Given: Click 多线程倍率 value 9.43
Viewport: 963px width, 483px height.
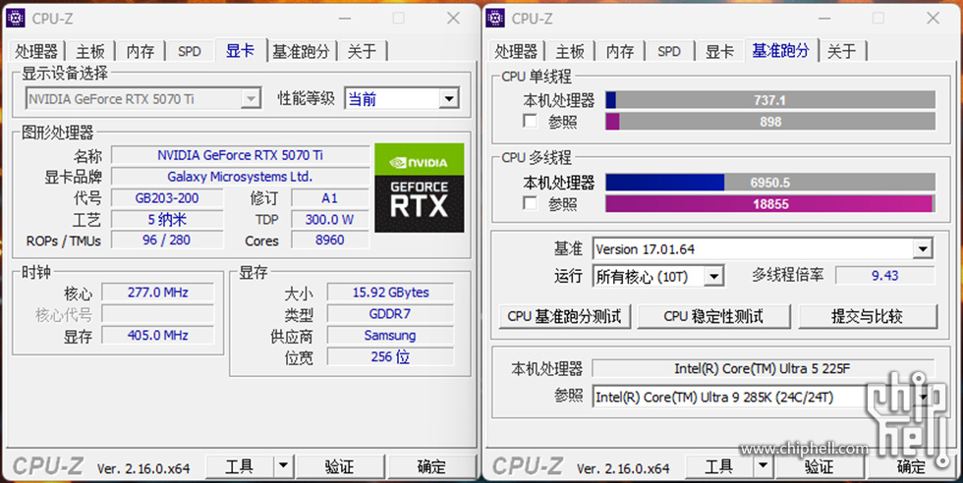Looking at the screenshot, I should click(x=885, y=276).
